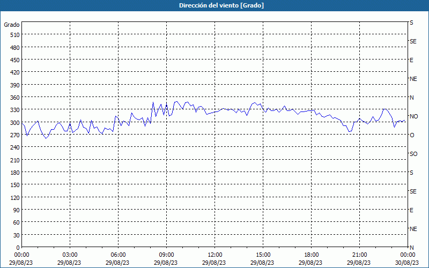Click the 270 degree axis label

(x=16, y=135)
